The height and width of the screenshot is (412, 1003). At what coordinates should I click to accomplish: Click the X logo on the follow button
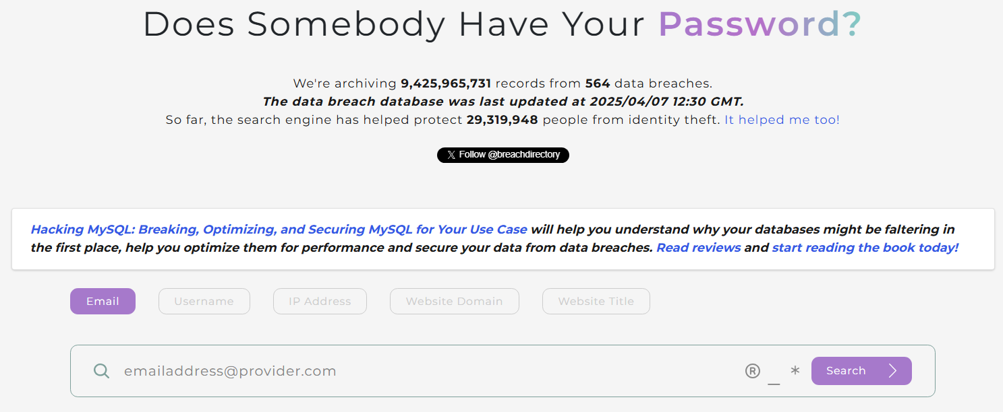pyautogui.click(x=451, y=155)
